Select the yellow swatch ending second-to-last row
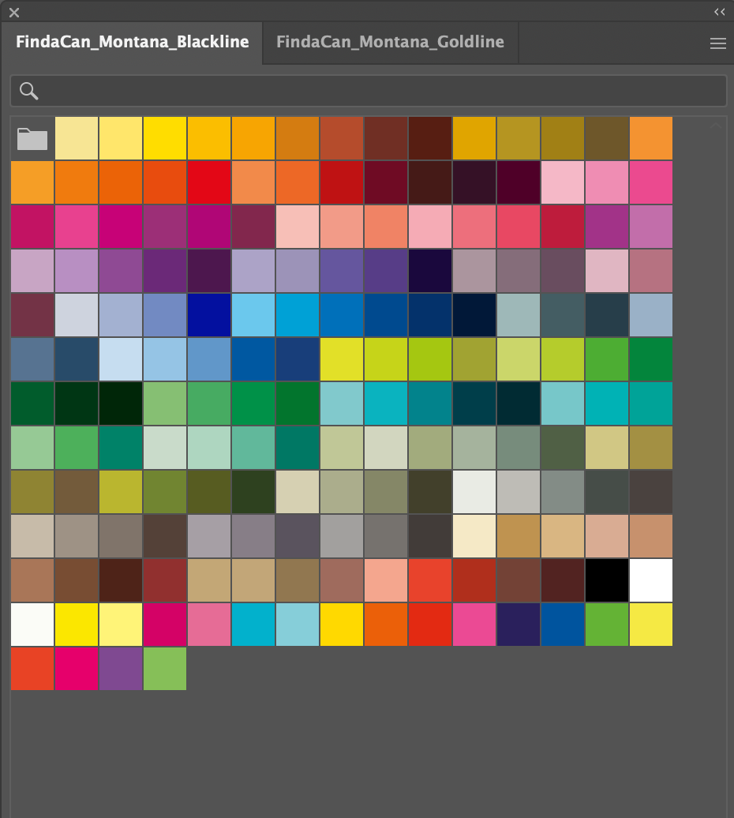Screen dimensions: 734x818 pos(651,625)
